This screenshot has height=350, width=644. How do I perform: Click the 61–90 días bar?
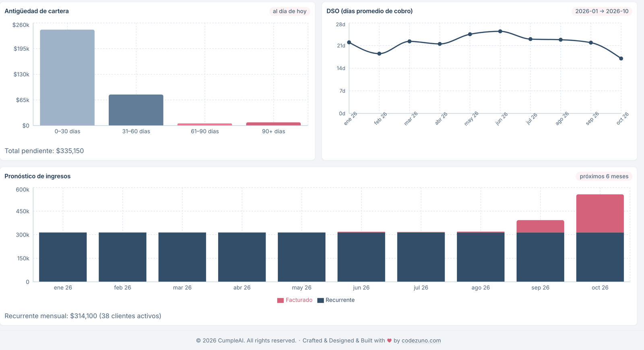point(205,124)
